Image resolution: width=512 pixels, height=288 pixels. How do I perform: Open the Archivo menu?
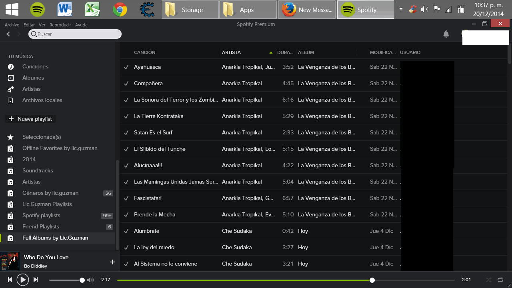(x=12, y=25)
